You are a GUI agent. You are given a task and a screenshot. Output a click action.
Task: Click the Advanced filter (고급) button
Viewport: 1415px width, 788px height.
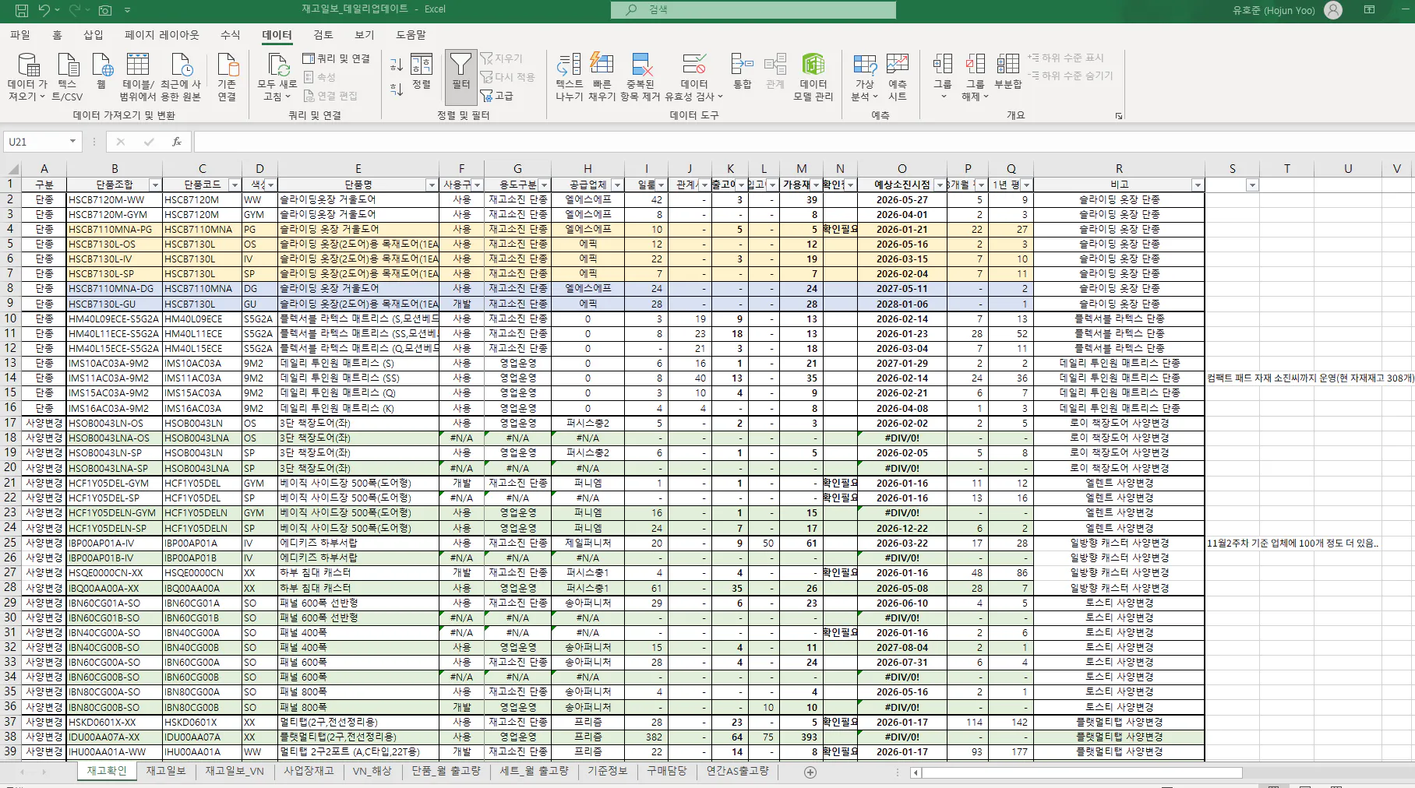click(497, 96)
